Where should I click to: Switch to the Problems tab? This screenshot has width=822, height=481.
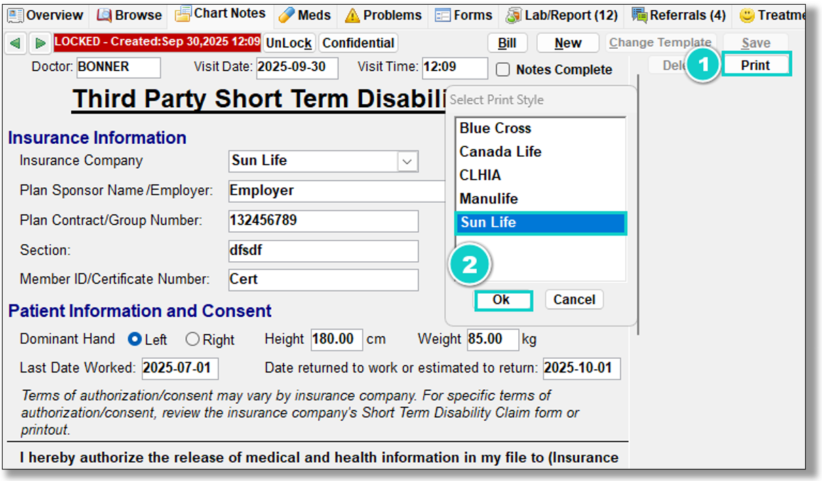click(383, 15)
